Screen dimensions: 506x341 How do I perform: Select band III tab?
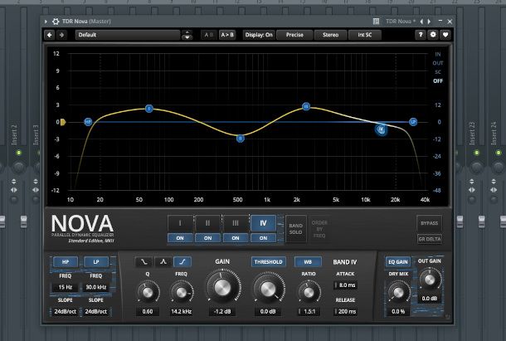click(x=236, y=223)
